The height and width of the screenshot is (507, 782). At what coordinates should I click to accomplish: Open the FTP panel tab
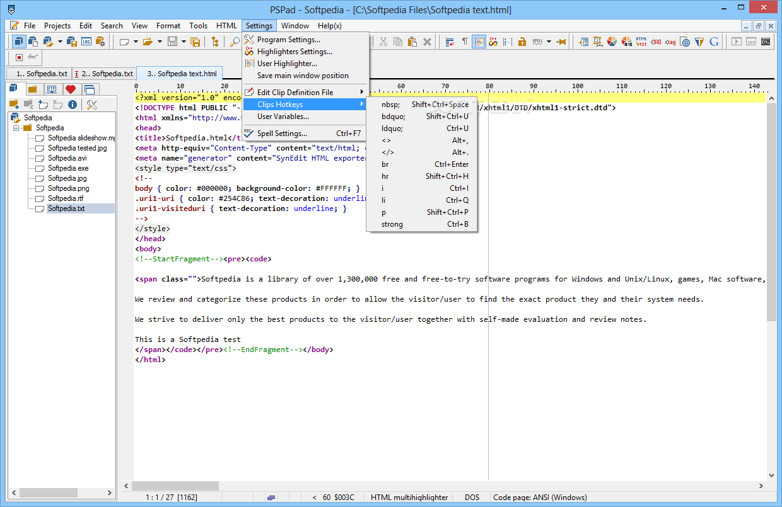(x=51, y=89)
